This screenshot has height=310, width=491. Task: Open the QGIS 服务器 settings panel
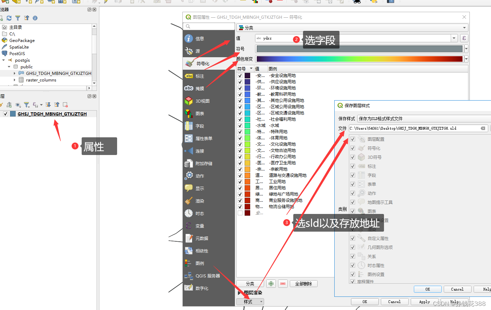point(208,276)
